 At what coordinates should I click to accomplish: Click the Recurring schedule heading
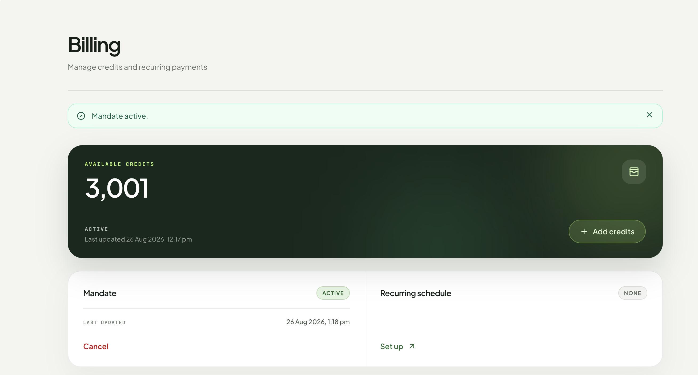pos(415,293)
